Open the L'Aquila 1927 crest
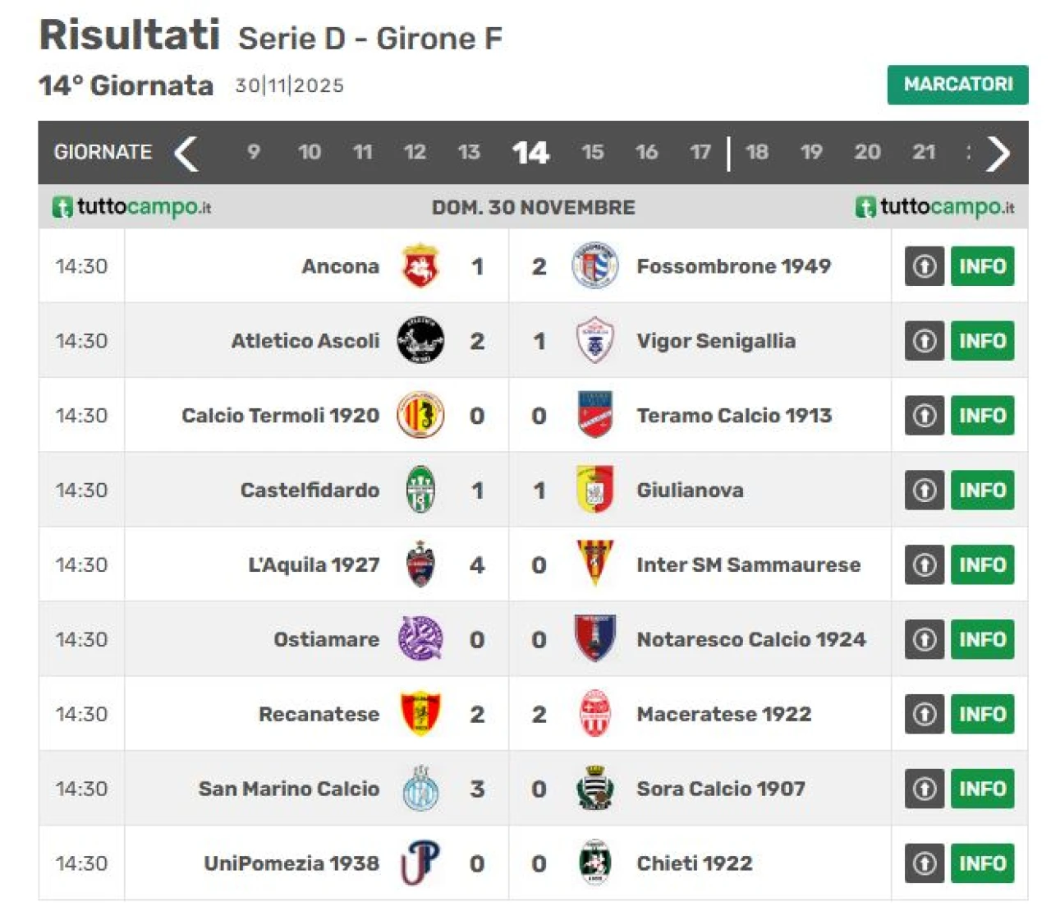The image size is (1051, 907). tap(420, 564)
